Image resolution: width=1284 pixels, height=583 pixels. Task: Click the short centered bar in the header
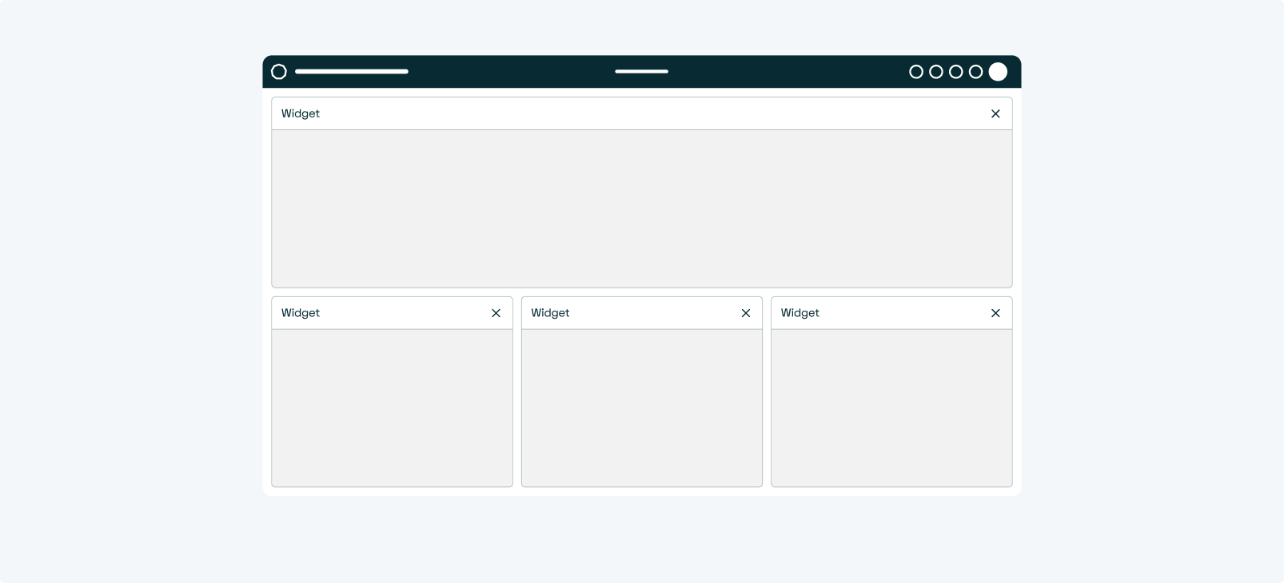point(642,72)
